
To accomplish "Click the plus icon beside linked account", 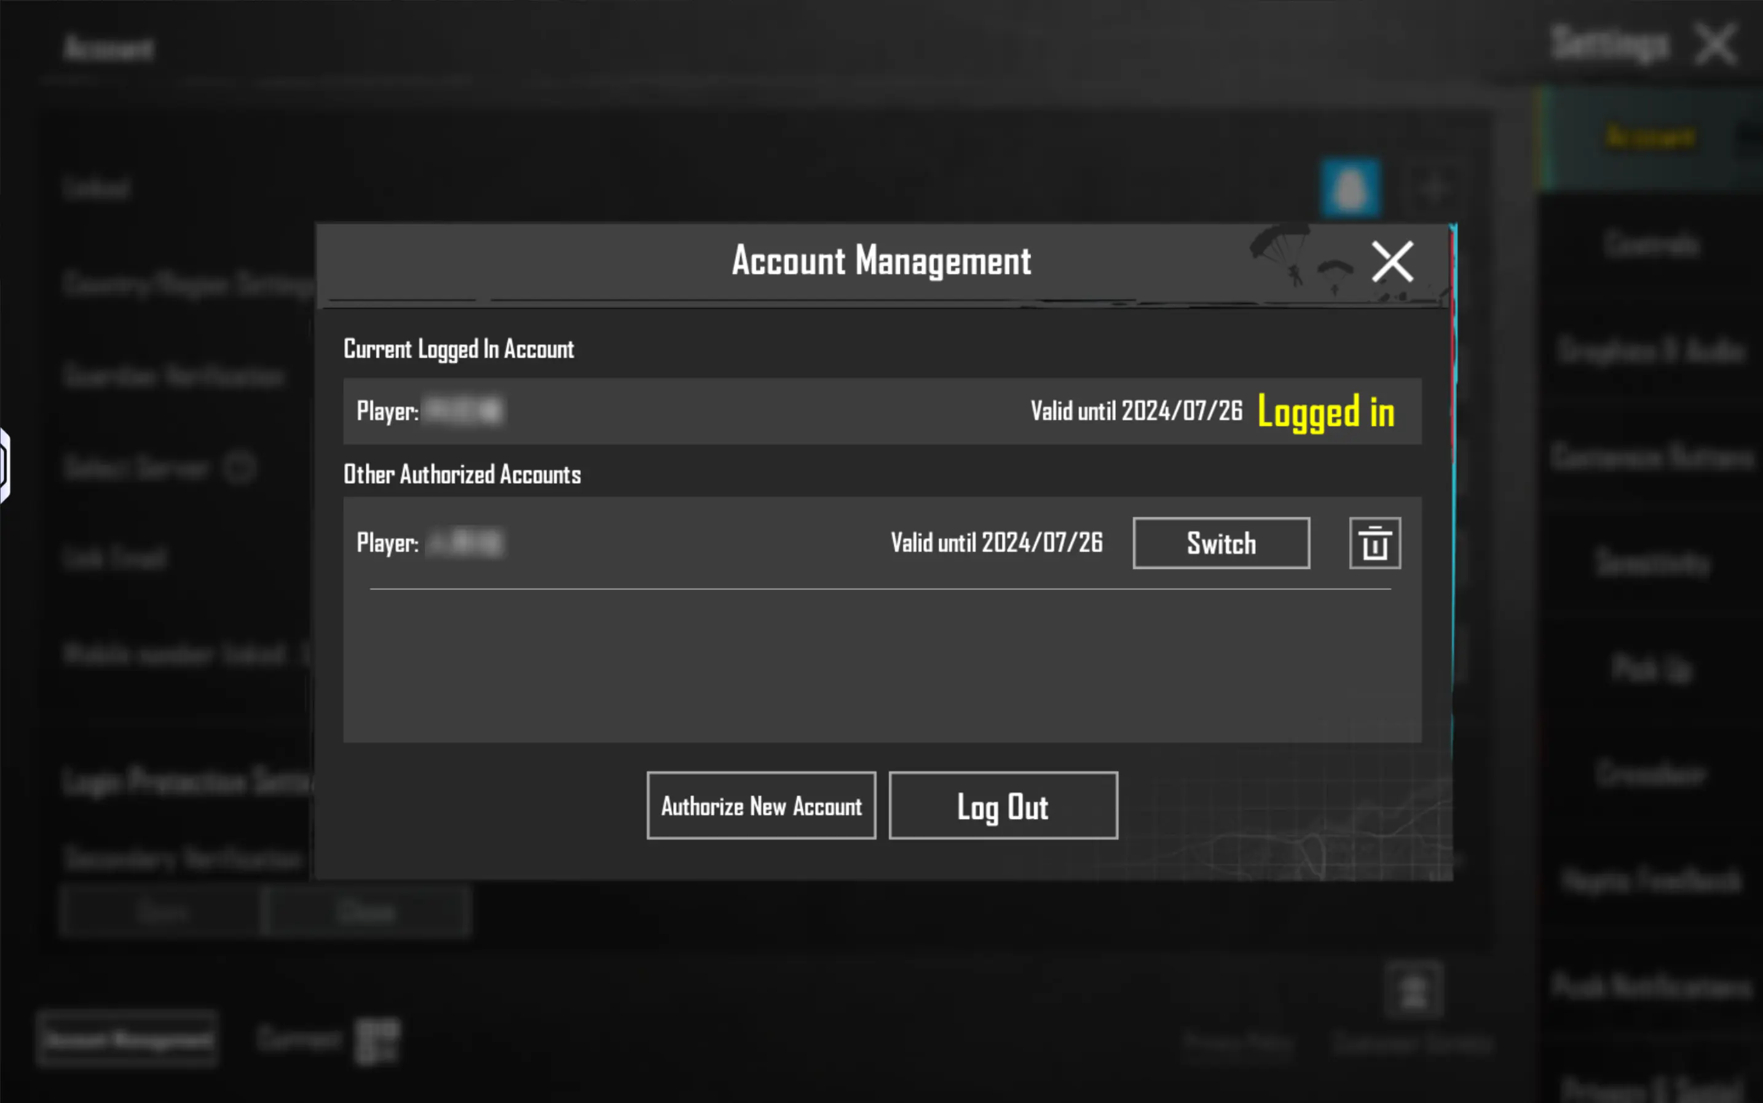I will [1433, 187].
